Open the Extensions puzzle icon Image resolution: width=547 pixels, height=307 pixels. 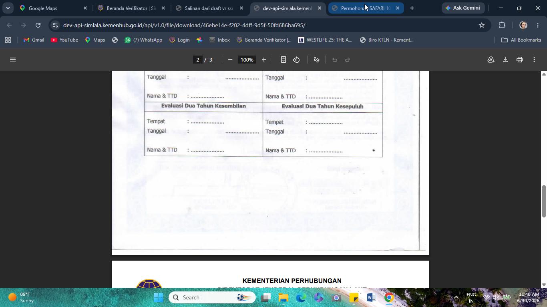(x=502, y=25)
